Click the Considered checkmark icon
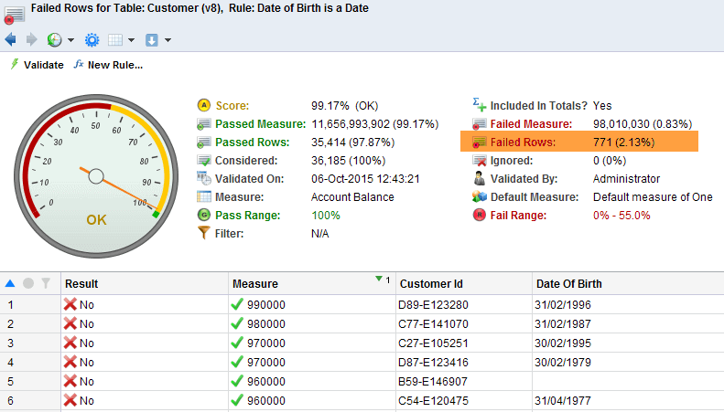The height and width of the screenshot is (412, 724). 203,161
